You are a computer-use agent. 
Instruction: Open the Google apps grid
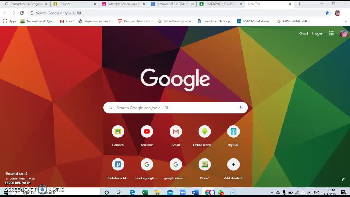pyautogui.click(x=331, y=33)
